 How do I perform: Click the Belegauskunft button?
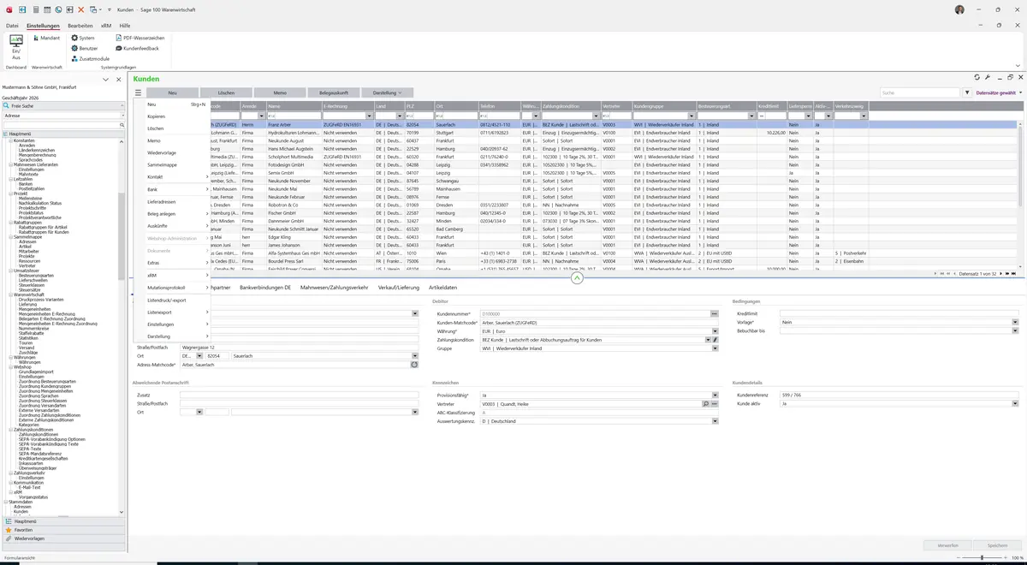tap(334, 92)
